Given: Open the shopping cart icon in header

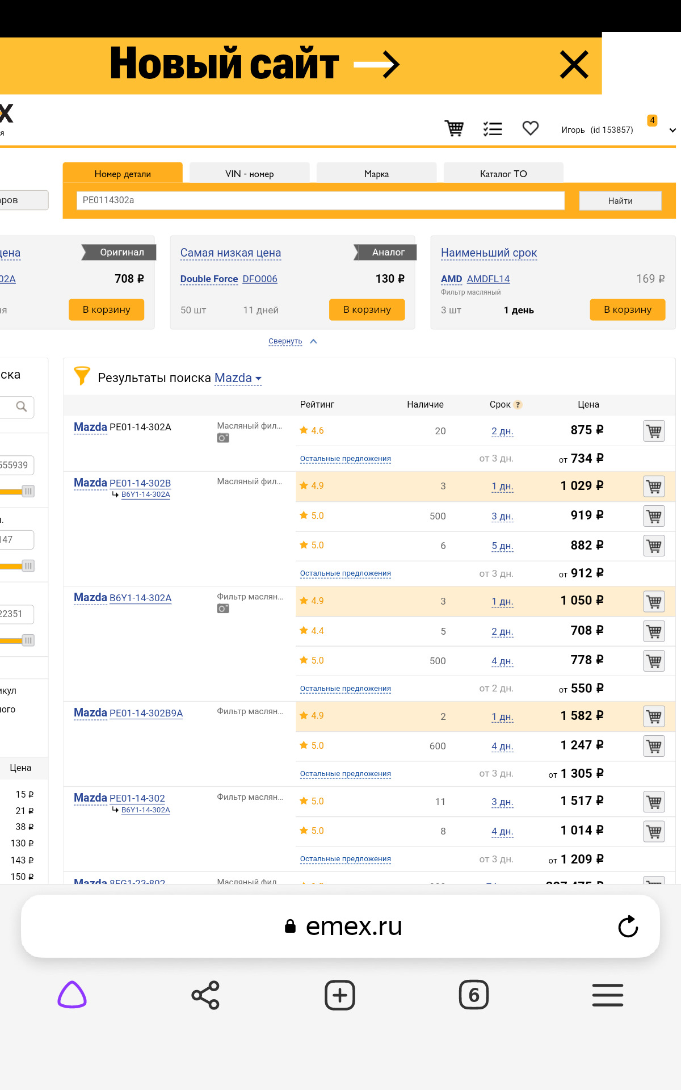Looking at the screenshot, I should pos(454,128).
